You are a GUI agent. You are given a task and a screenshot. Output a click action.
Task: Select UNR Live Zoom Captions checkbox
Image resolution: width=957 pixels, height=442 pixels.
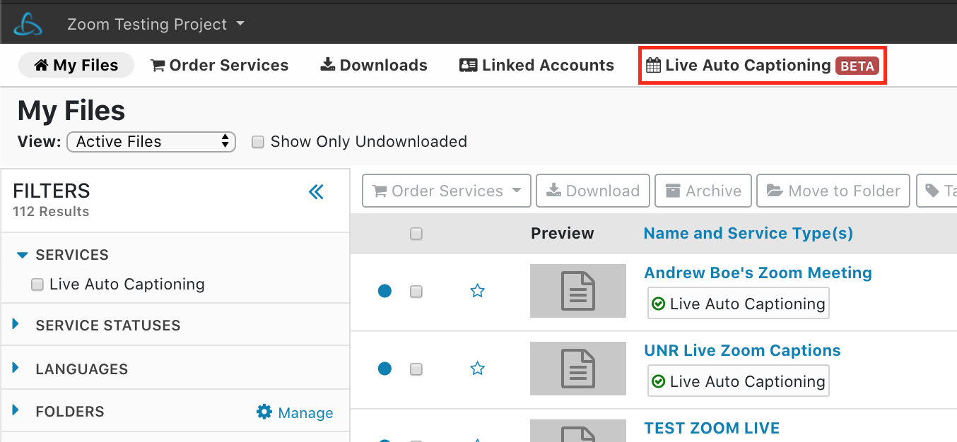[x=416, y=369]
